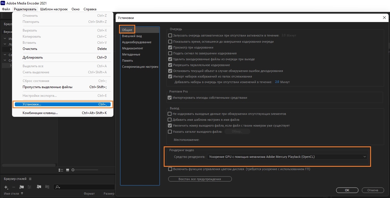This screenshot has width=390, height=198.
Task: Click the Имя стиля column header
Action: coord(11,194)
